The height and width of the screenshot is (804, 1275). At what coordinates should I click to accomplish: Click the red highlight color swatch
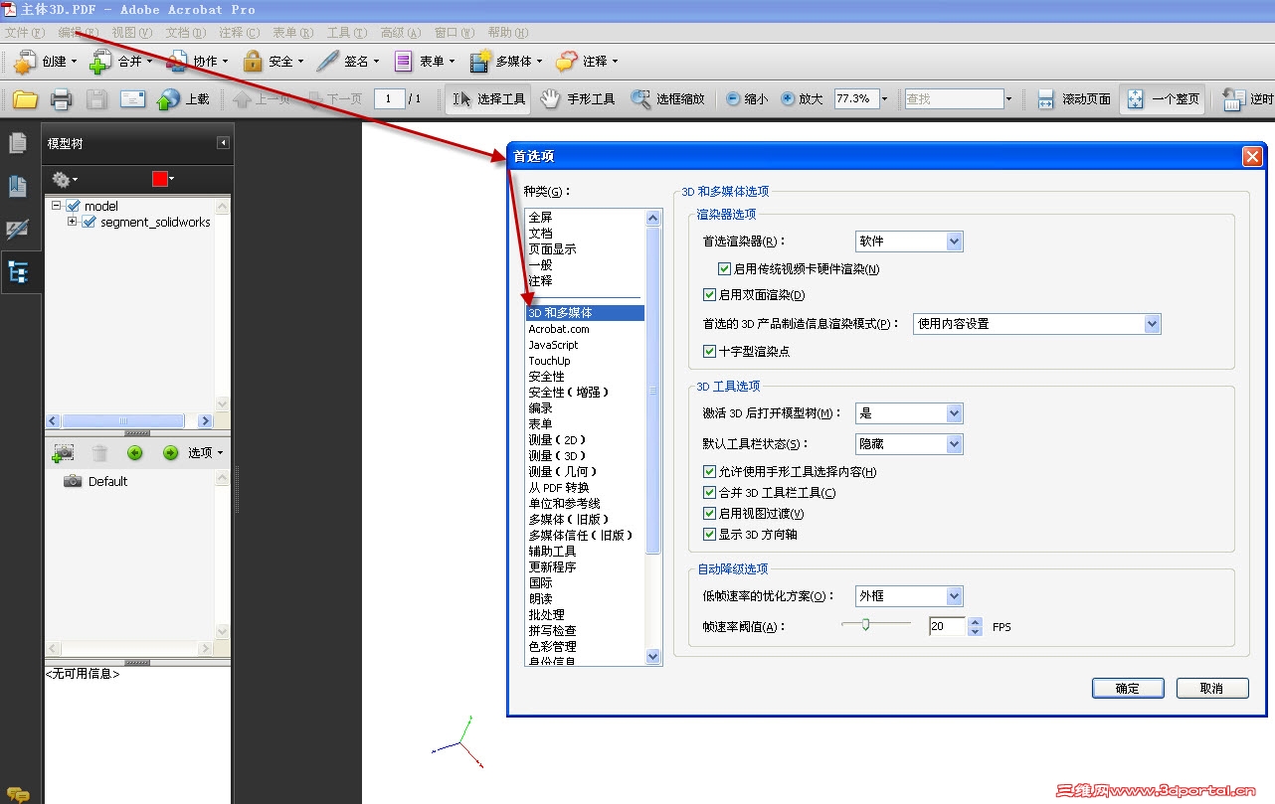tap(162, 179)
